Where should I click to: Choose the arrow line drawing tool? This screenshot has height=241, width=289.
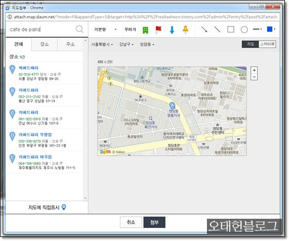click(204, 29)
